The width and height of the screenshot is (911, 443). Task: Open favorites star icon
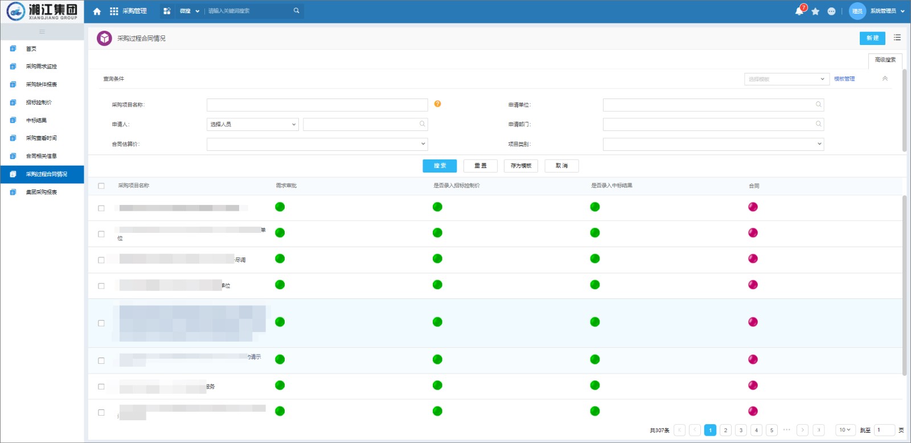click(x=815, y=11)
